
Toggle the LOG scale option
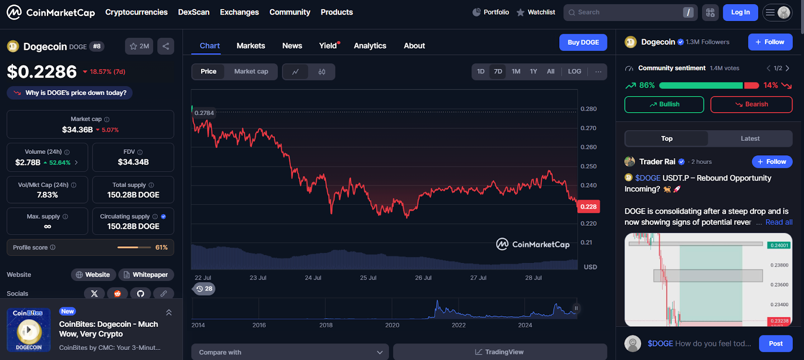tap(575, 71)
